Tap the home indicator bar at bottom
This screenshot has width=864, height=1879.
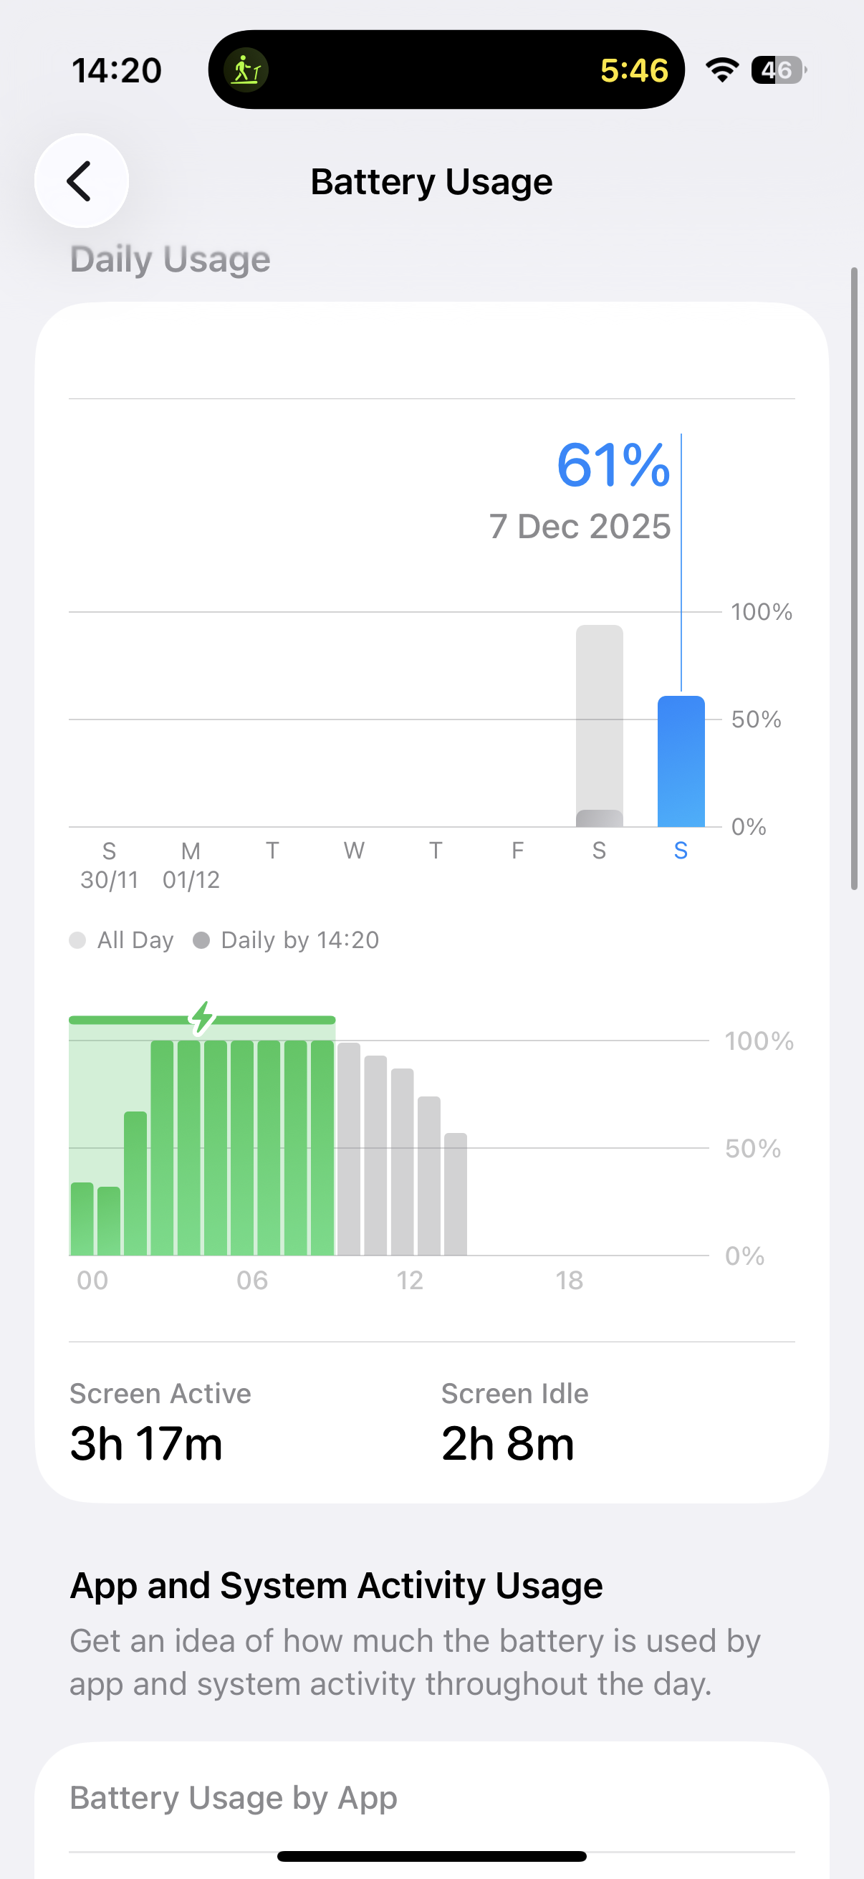click(431, 1856)
